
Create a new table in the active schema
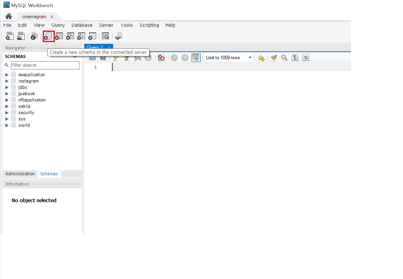(x=59, y=36)
